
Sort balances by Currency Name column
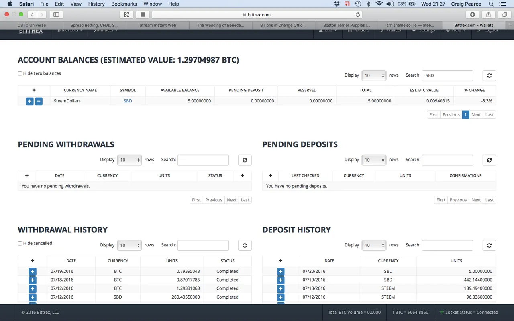pyautogui.click(x=80, y=90)
